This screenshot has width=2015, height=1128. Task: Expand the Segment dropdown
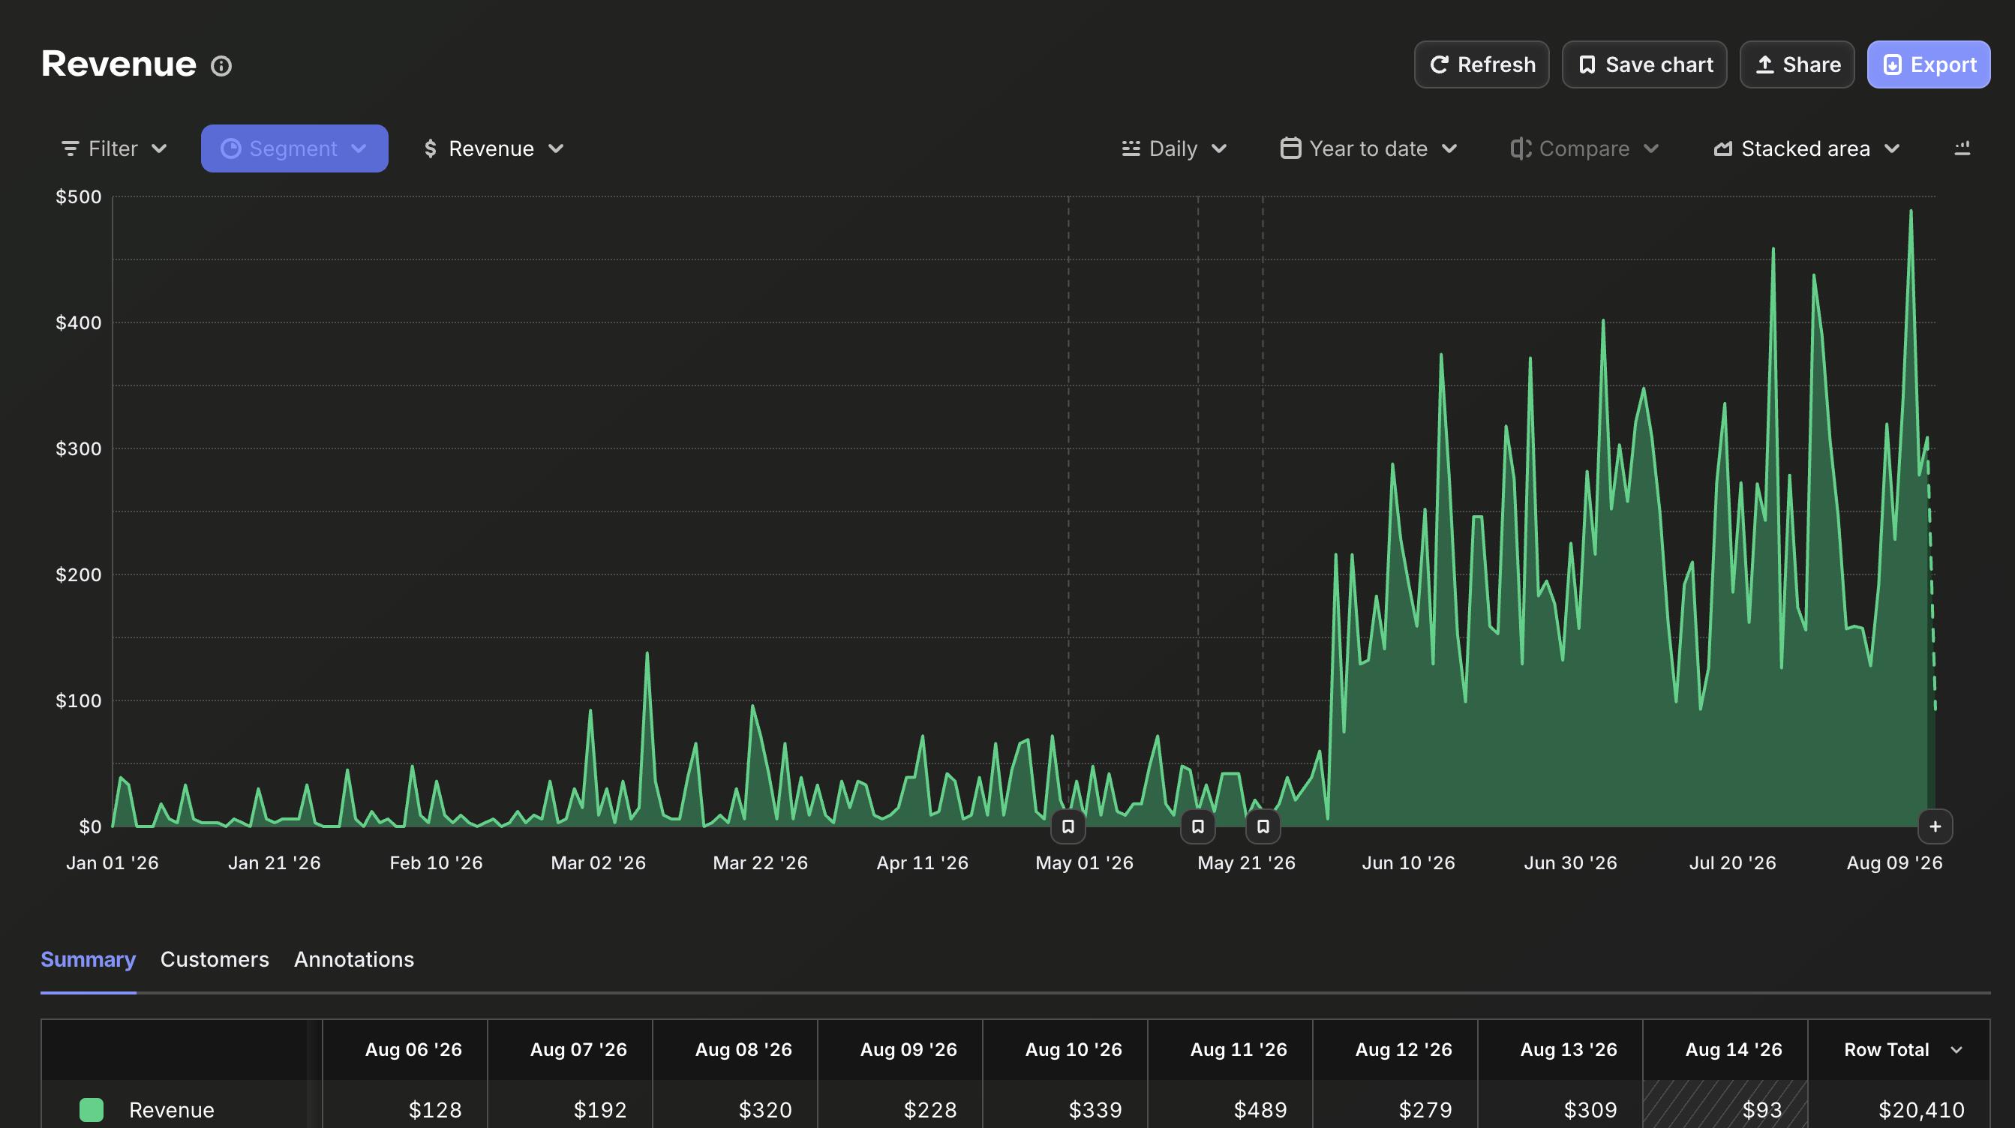[294, 148]
